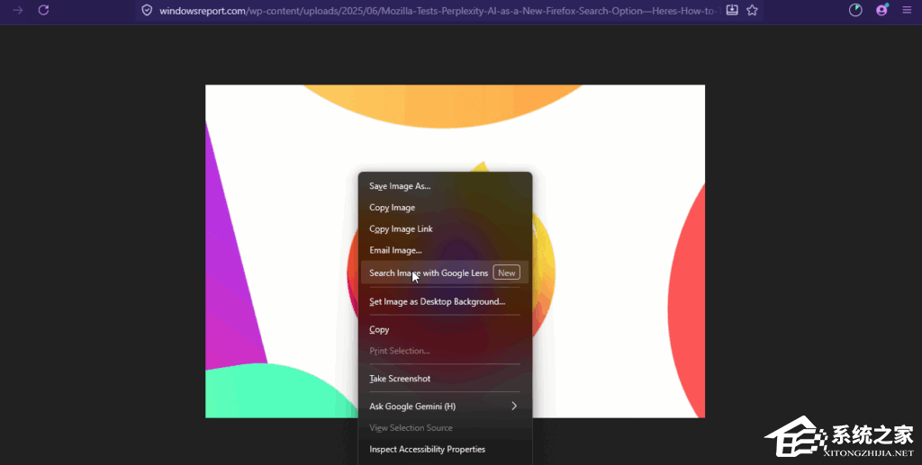Viewport: 922px width, 465px height.
Task: Click the install-page tray icon in address bar
Action: (732, 10)
